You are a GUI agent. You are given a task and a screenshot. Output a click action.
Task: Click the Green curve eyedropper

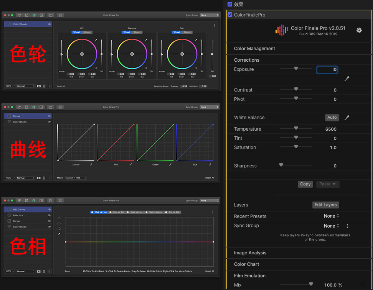point(170,165)
